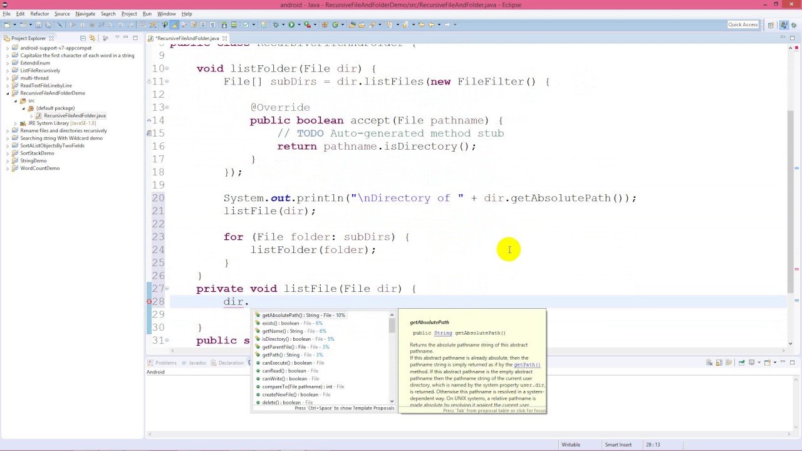The image size is (802, 451).
Task: Collapse the src folder node
Action: tap(16, 100)
